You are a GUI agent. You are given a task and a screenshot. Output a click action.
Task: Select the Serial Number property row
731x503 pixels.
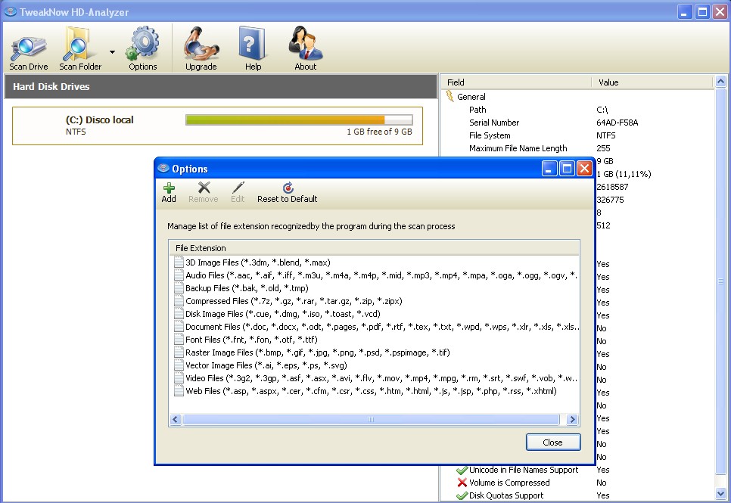(578, 123)
